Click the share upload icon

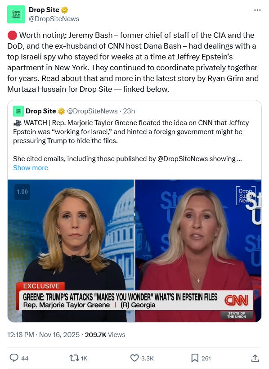click(255, 358)
